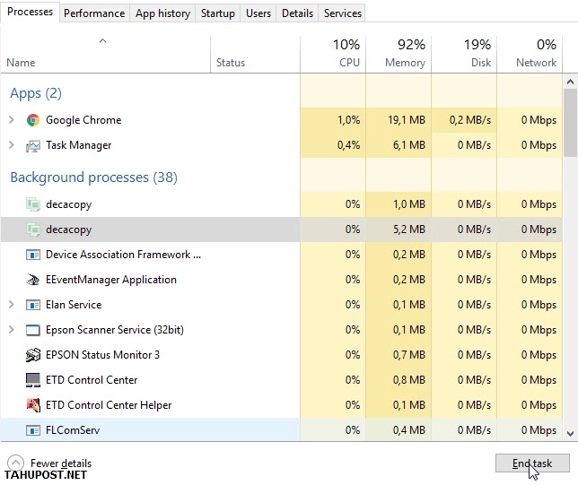The image size is (578, 485).
Task: Click the 1,0% CPU cell
Action: 333,120
